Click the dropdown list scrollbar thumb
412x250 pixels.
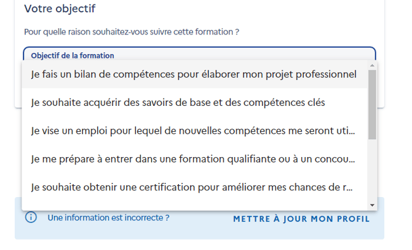372,103
